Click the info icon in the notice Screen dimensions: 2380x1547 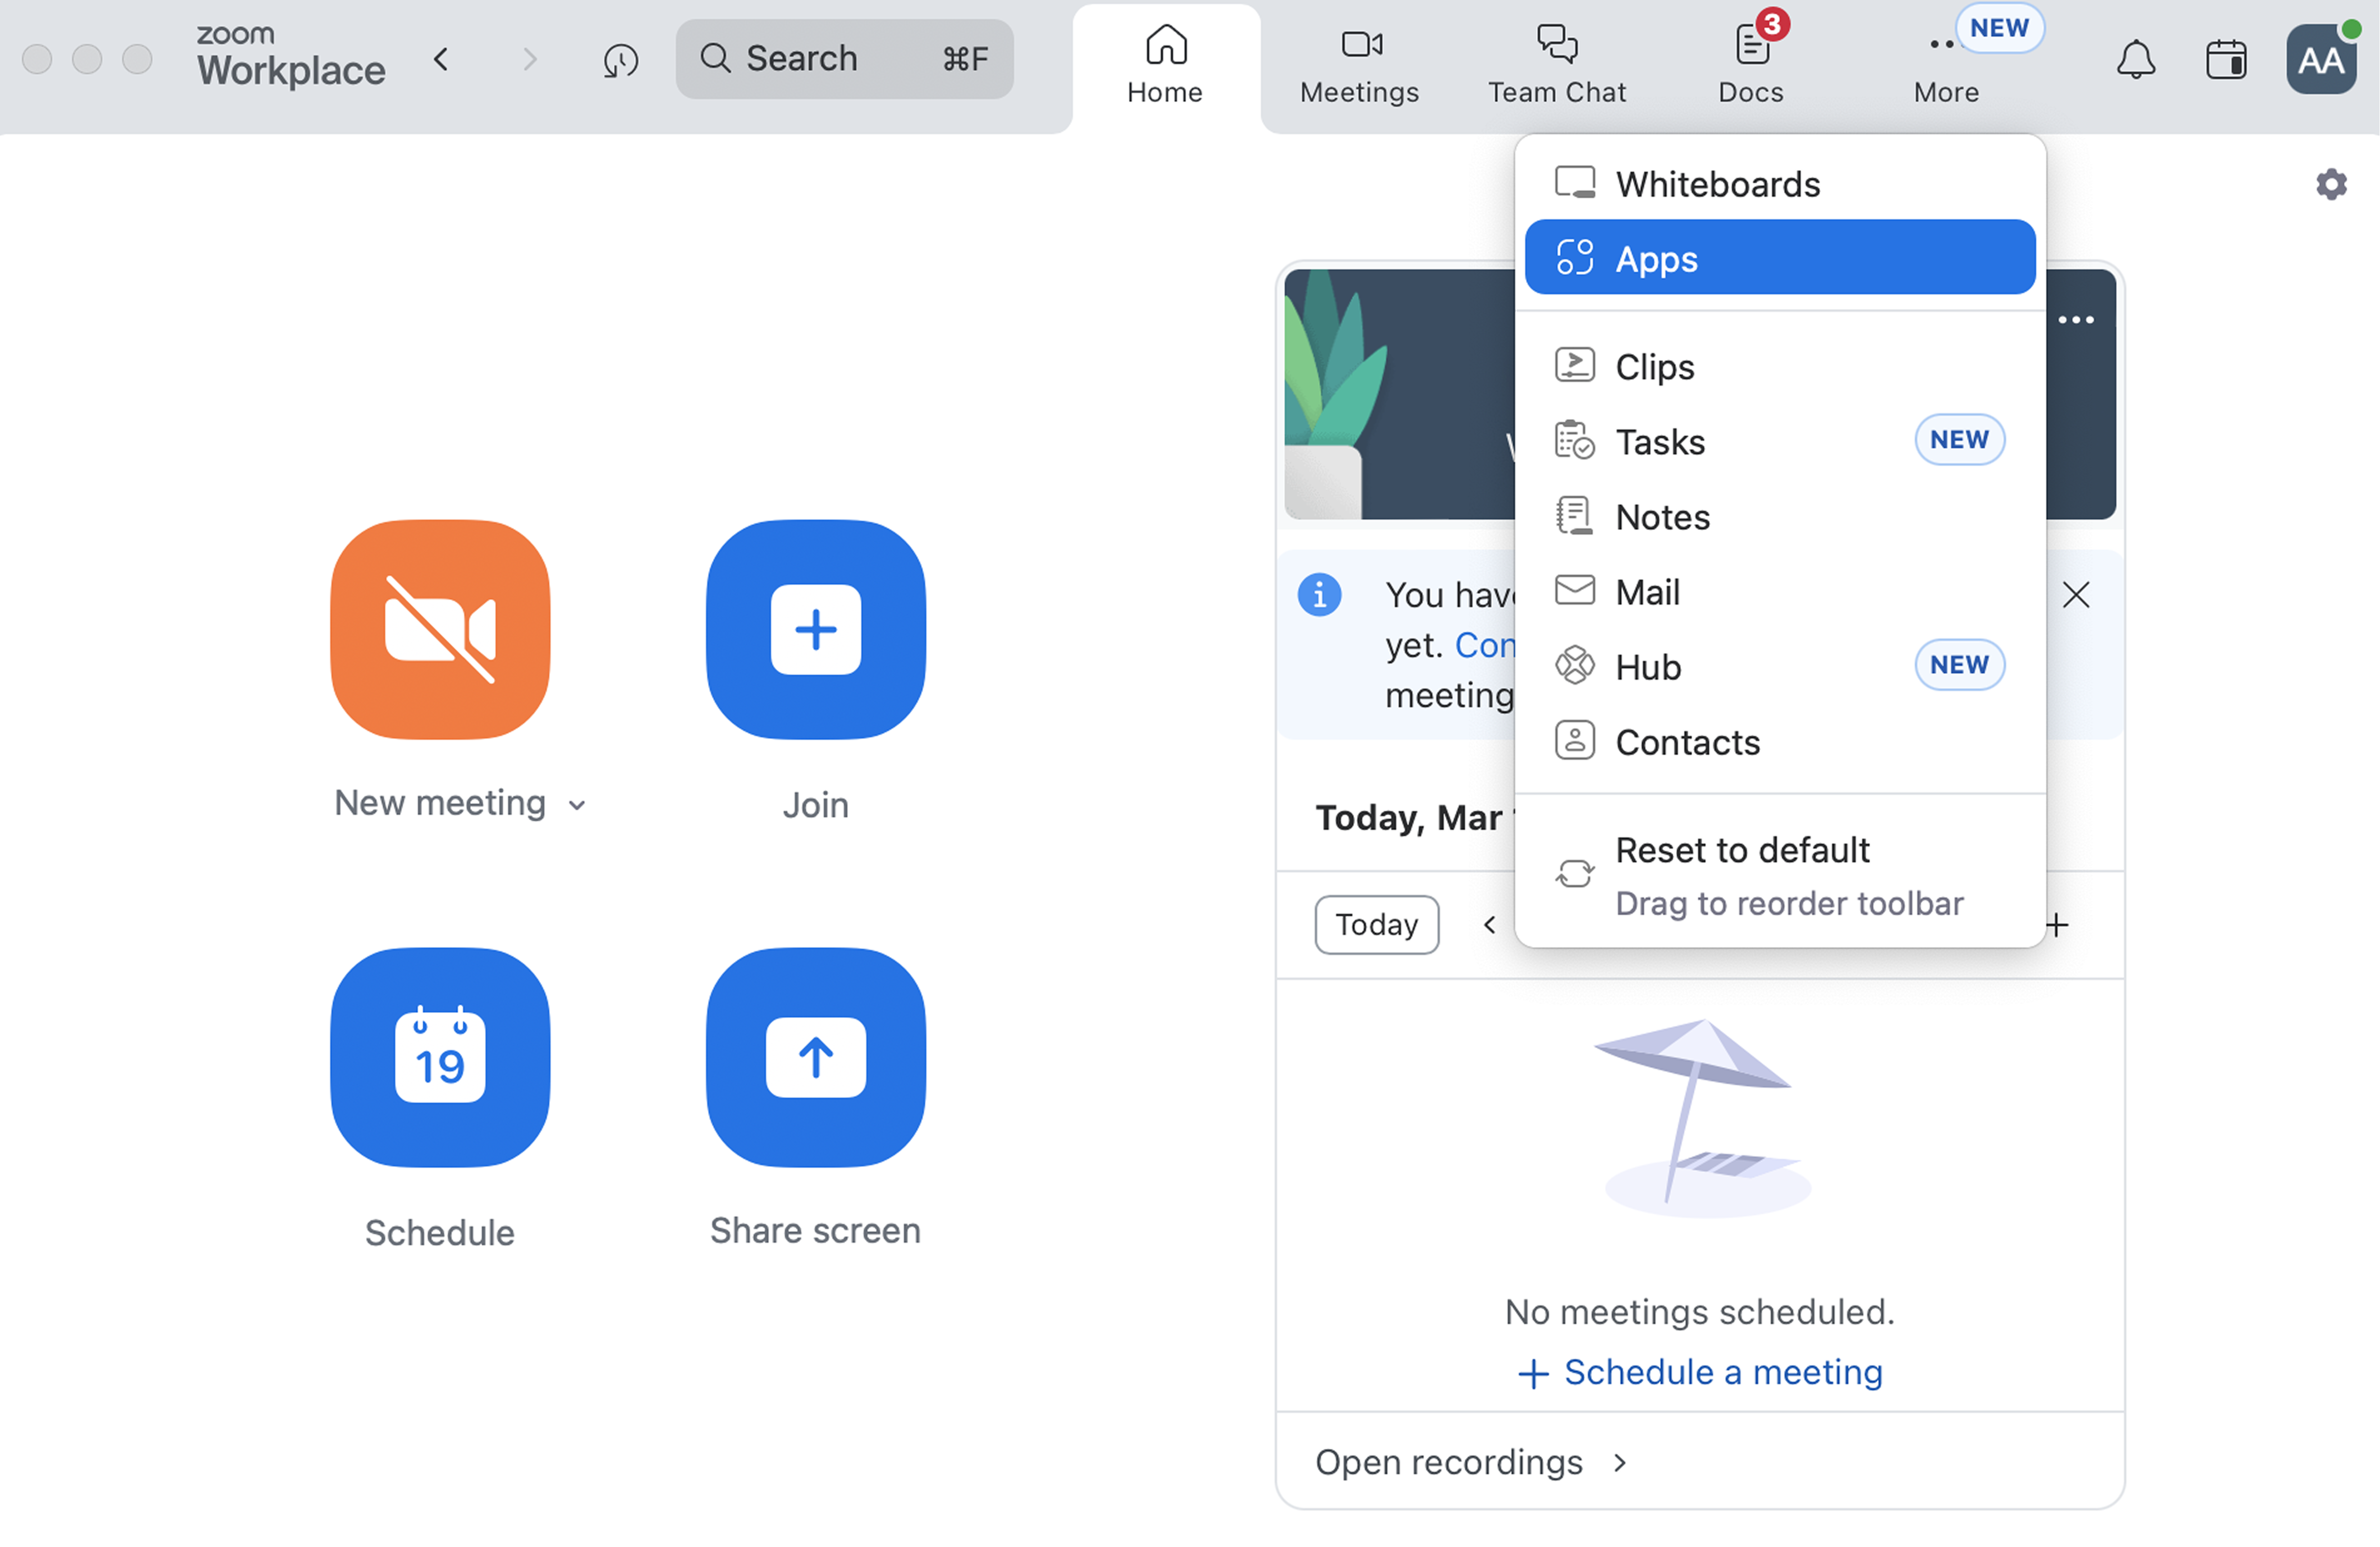click(1319, 595)
